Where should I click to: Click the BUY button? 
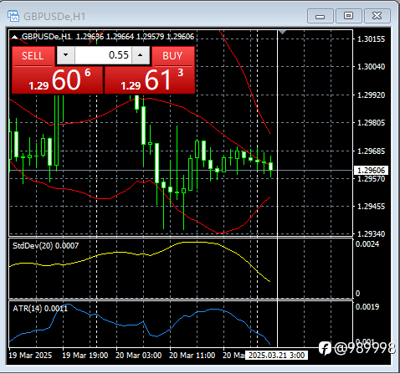tap(173, 56)
